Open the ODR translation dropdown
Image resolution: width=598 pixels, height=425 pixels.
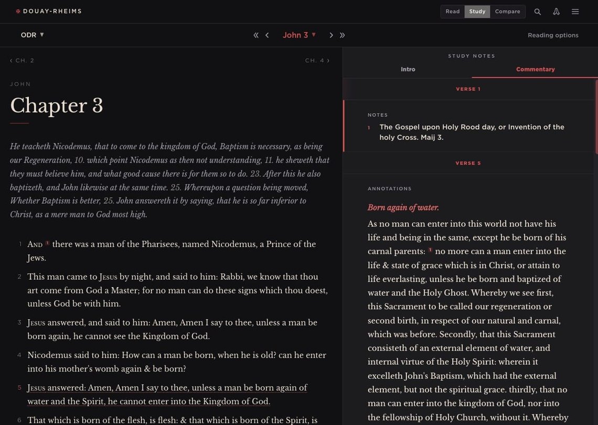pos(32,35)
